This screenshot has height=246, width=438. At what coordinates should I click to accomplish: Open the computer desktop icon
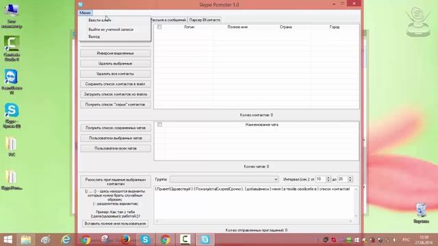(x=12, y=16)
